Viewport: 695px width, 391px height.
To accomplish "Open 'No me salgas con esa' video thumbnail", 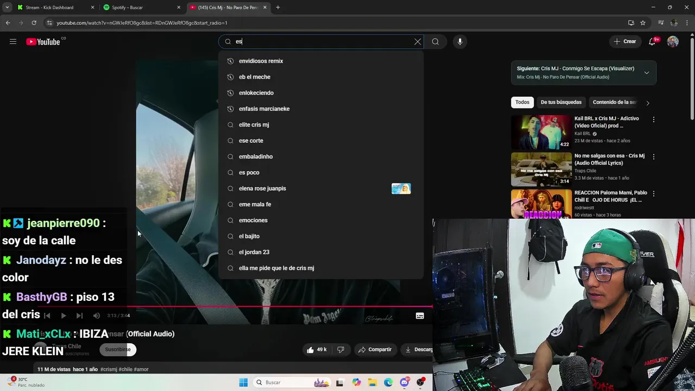I will tap(541, 169).
